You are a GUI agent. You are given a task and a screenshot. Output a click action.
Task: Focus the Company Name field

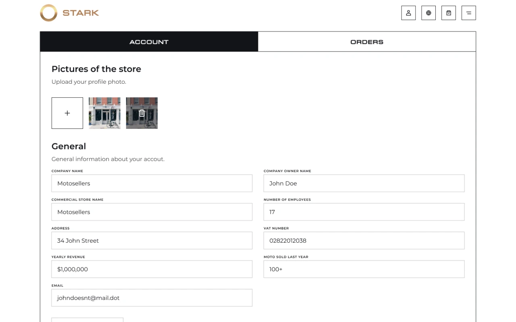152,183
